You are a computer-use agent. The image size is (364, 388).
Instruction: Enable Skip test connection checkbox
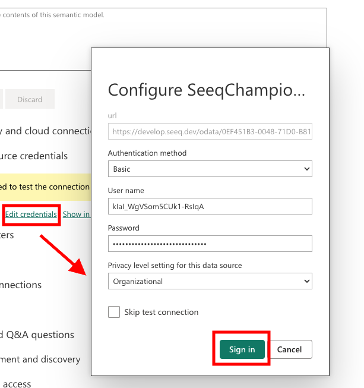coord(114,312)
